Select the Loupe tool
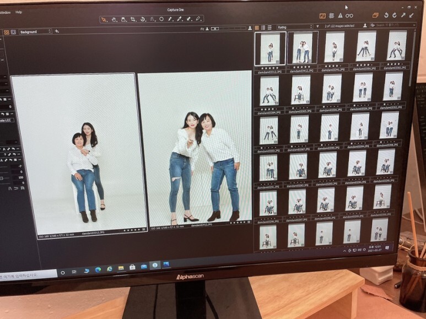426x319 pixels. pyautogui.click(x=123, y=20)
